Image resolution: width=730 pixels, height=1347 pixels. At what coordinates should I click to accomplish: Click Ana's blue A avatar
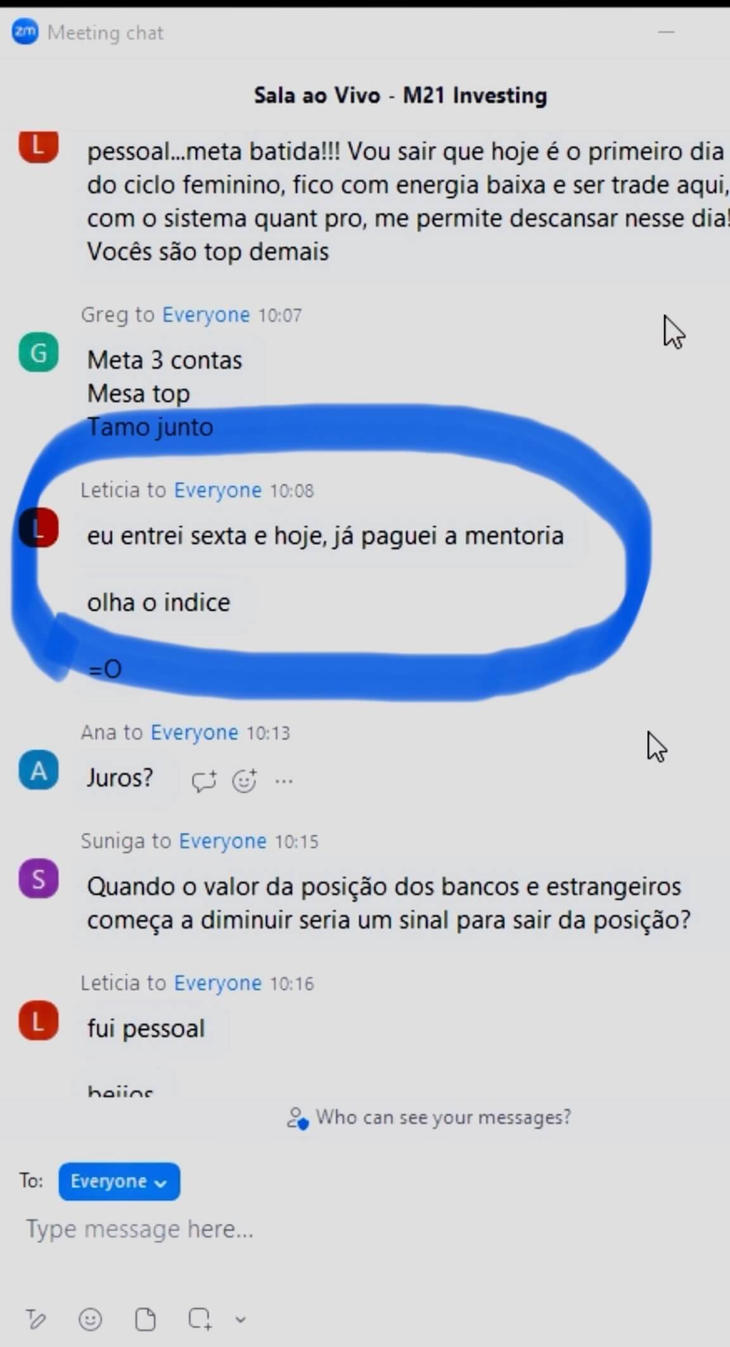39,771
